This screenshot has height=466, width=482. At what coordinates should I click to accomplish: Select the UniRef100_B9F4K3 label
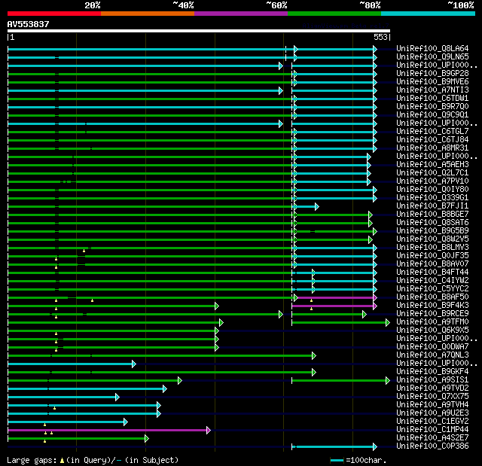pyautogui.click(x=432, y=306)
